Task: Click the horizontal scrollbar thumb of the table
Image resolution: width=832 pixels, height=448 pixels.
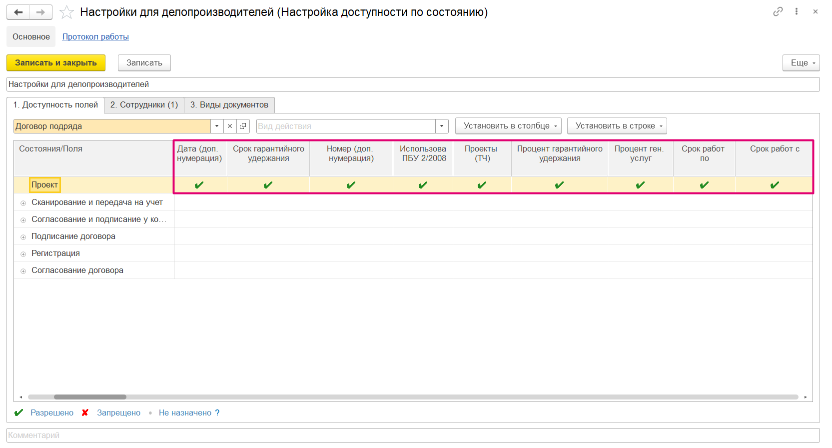Action: (x=90, y=397)
